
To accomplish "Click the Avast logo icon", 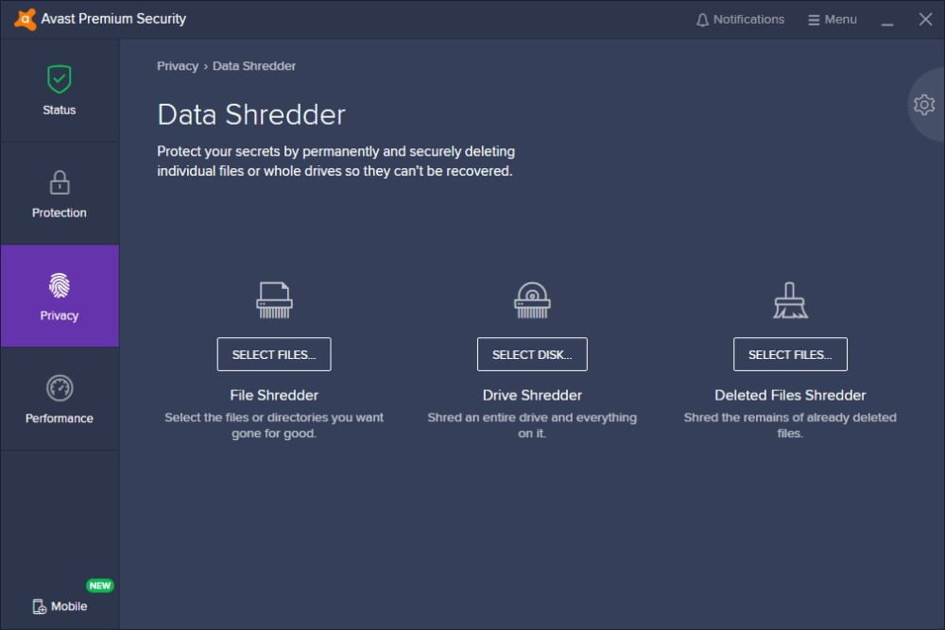I will pos(25,19).
